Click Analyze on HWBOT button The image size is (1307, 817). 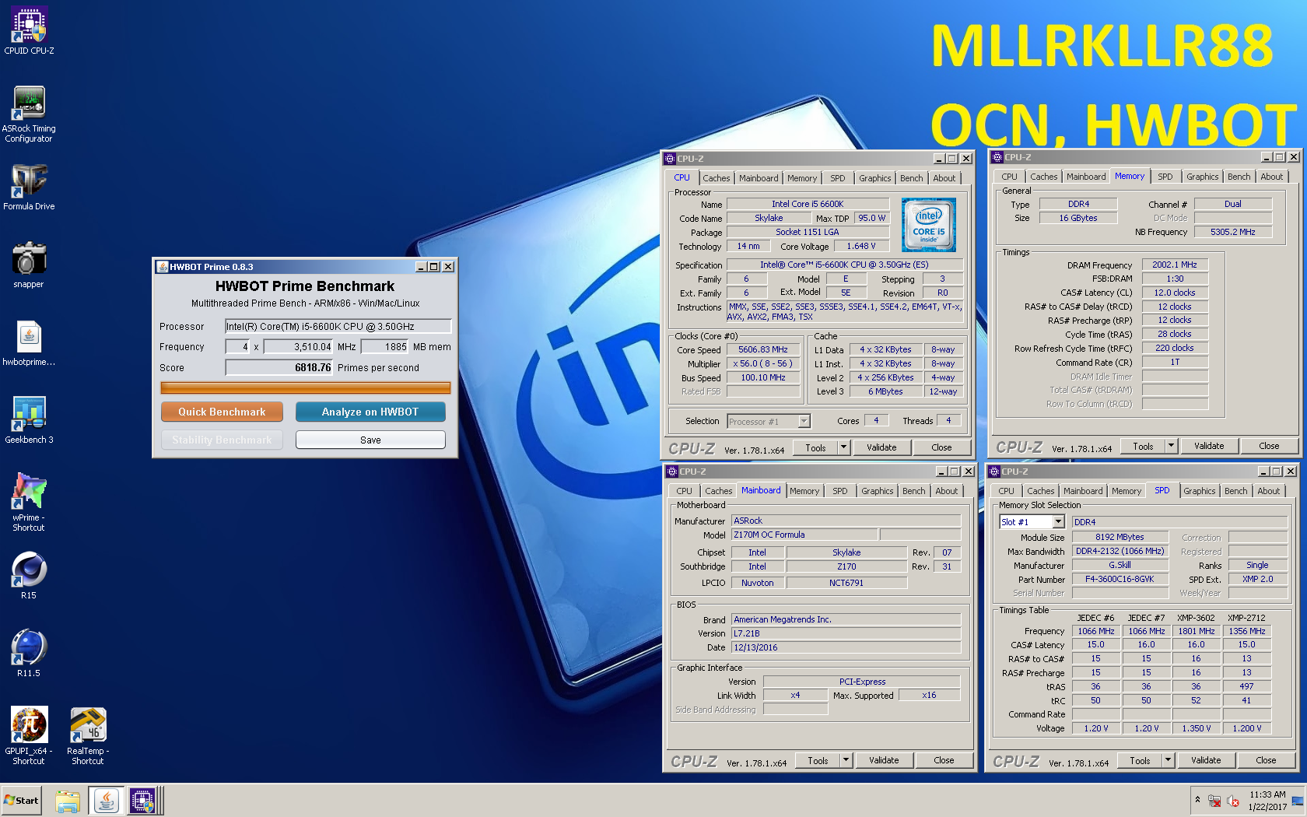coord(370,412)
